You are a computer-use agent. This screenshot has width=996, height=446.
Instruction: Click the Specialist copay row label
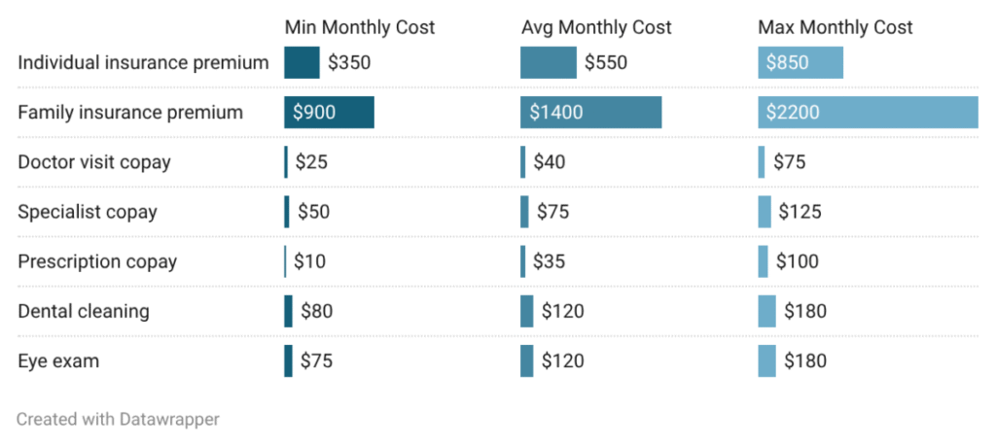pyautogui.click(x=88, y=212)
